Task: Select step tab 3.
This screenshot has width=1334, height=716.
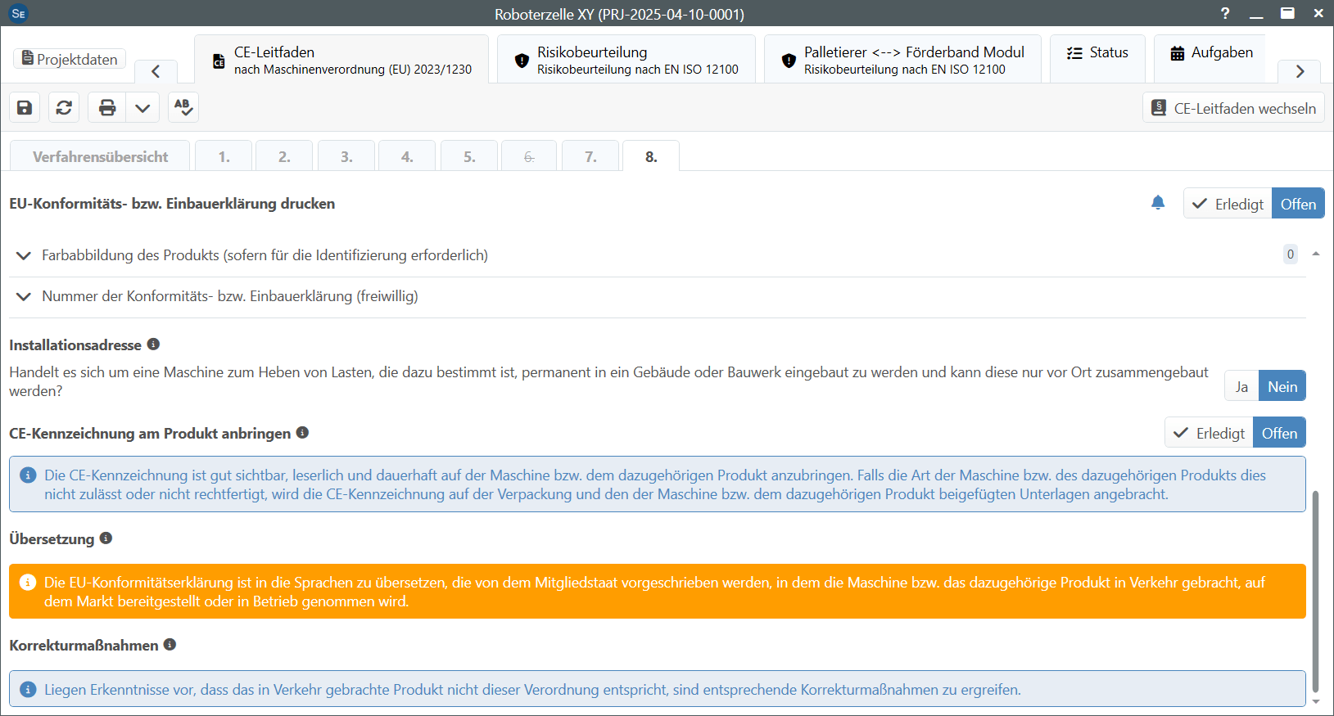Action: 346,156
